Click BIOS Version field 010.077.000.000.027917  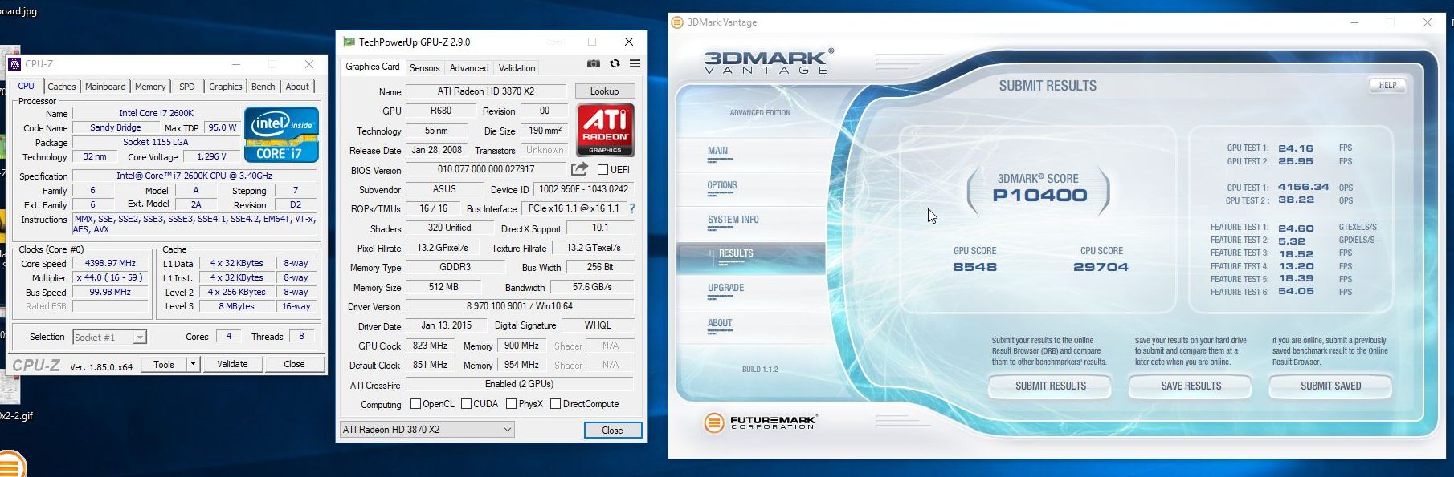[x=486, y=169]
